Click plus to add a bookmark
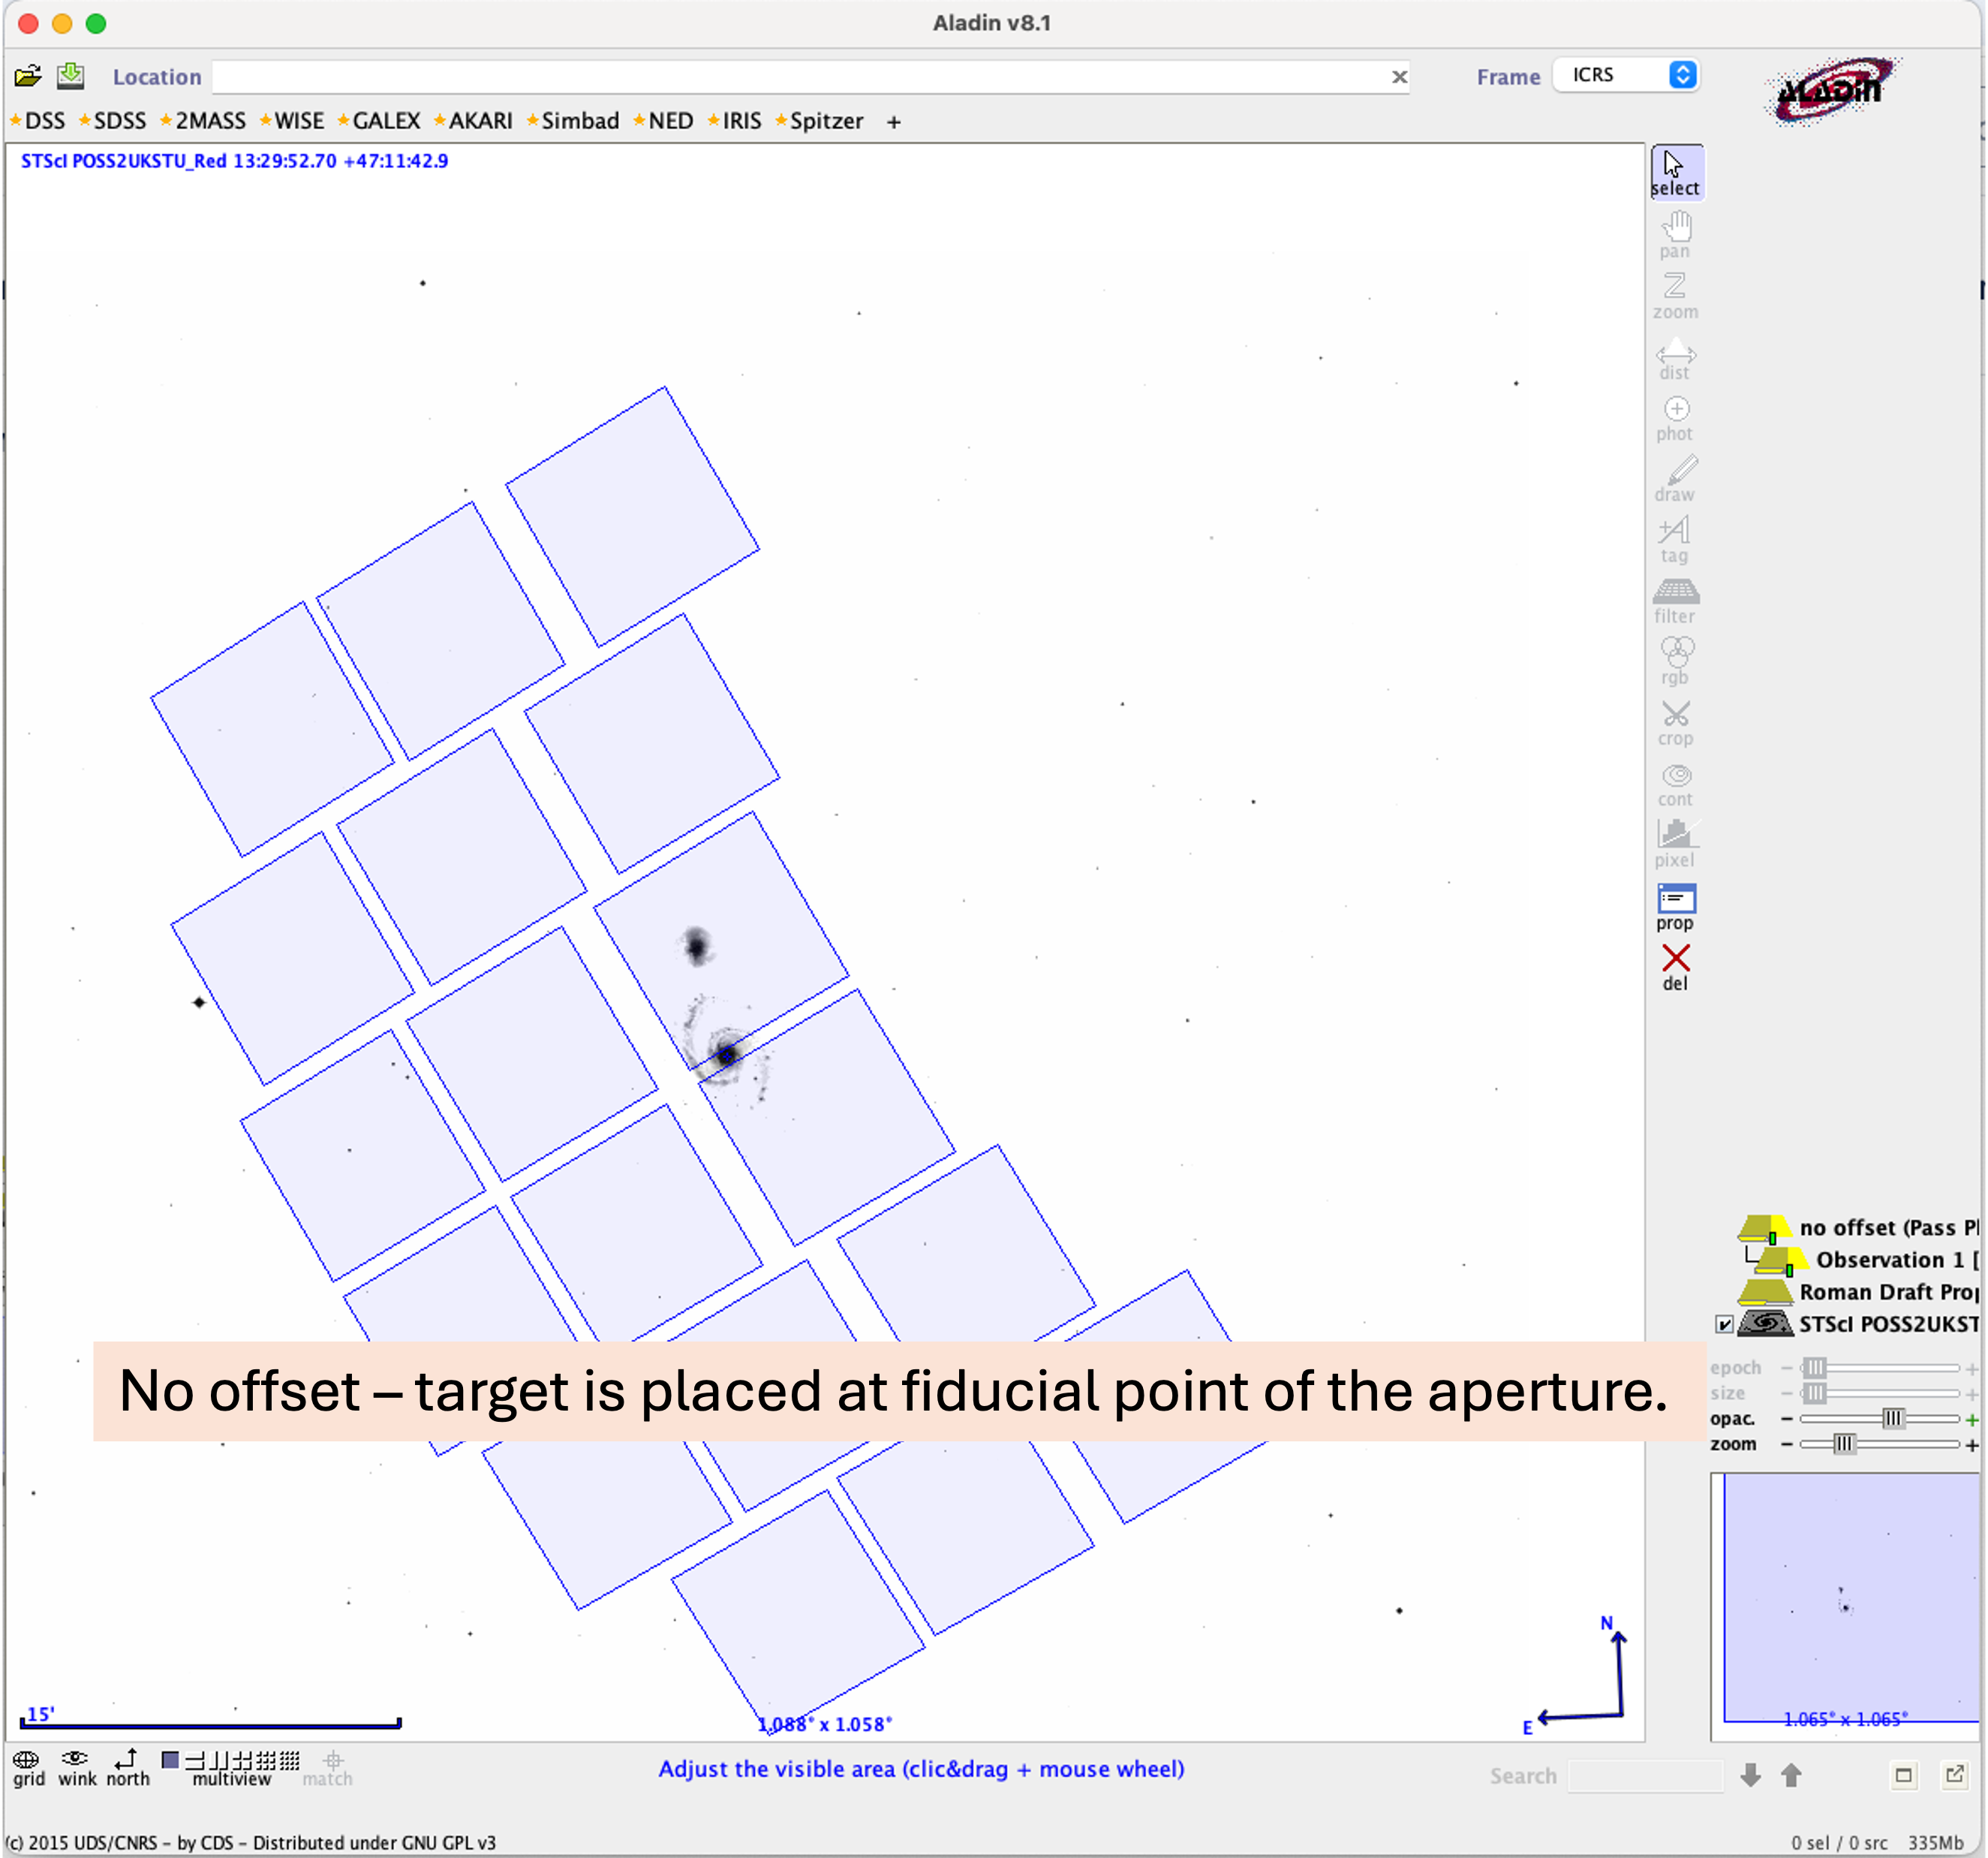Image resolution: width=1988 pixels, height=1858 pixels. tap(894, 122)
